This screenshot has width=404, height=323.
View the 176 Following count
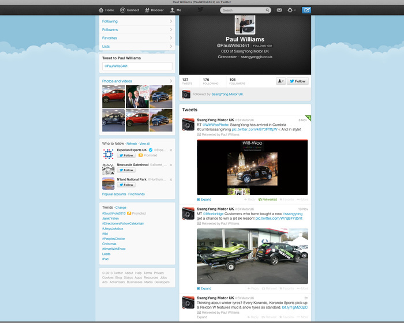[x=211, y=81]
